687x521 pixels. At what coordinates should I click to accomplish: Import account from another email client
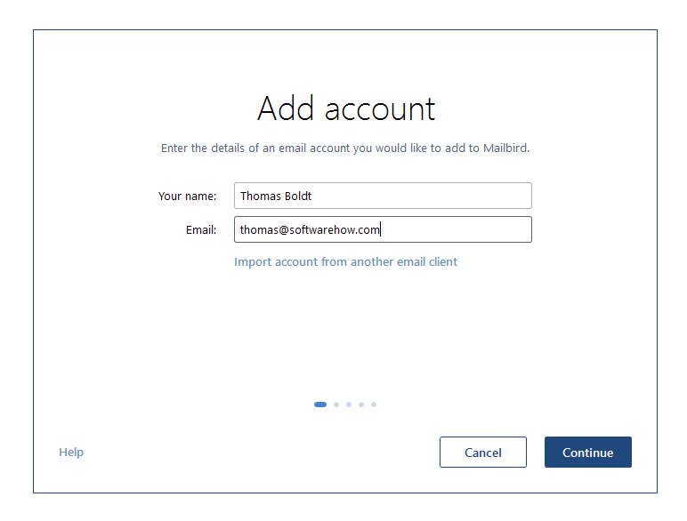(345, 261)
